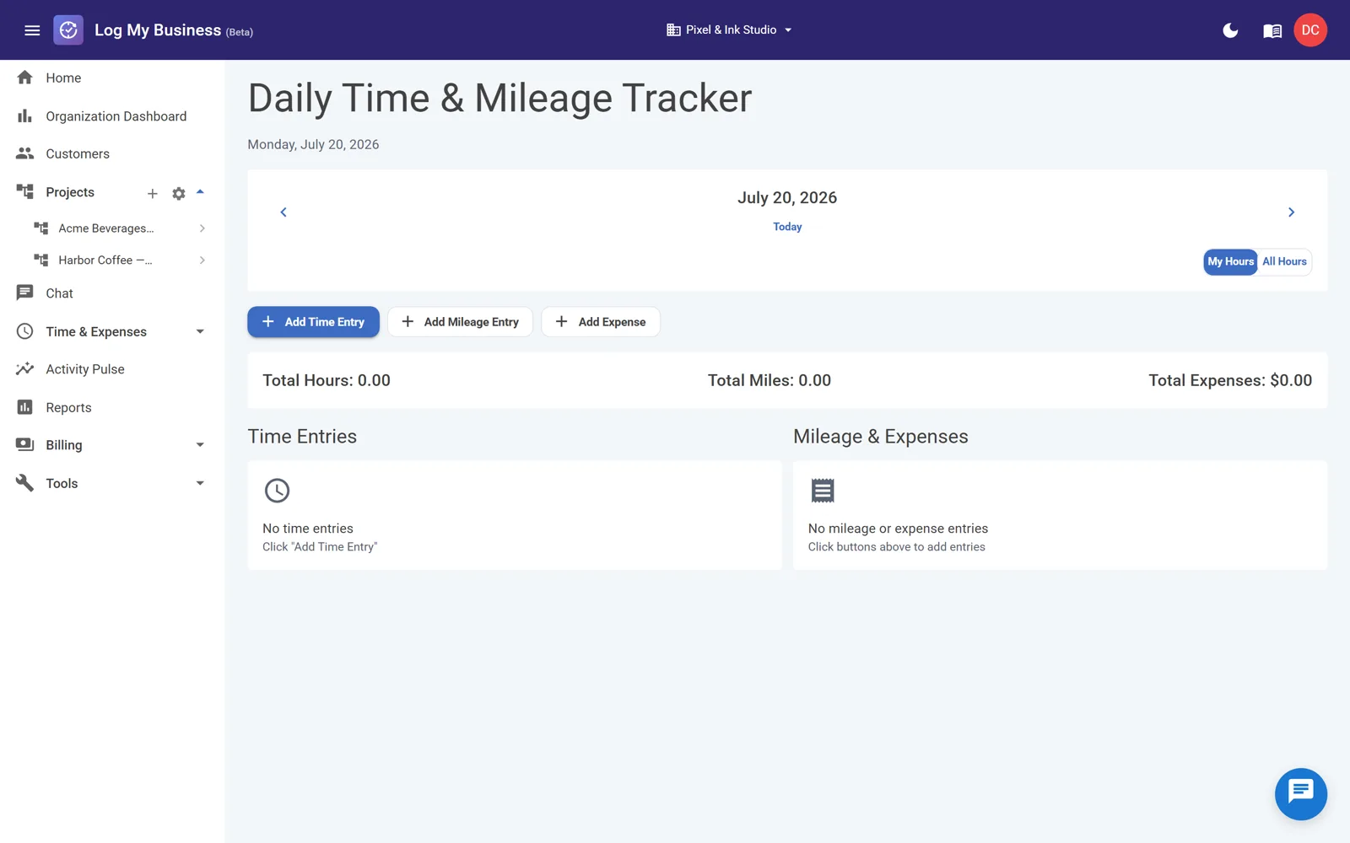
Task: Toggle dark mode with the moon icon
Action: coord(1230,30)
